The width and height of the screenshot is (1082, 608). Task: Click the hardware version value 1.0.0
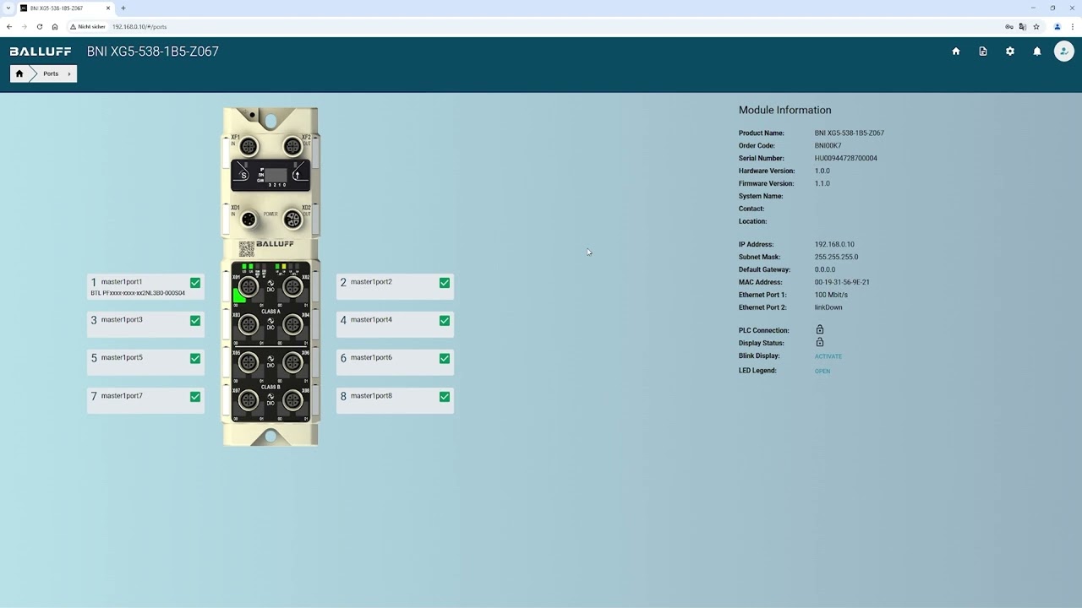coord(822,171)
